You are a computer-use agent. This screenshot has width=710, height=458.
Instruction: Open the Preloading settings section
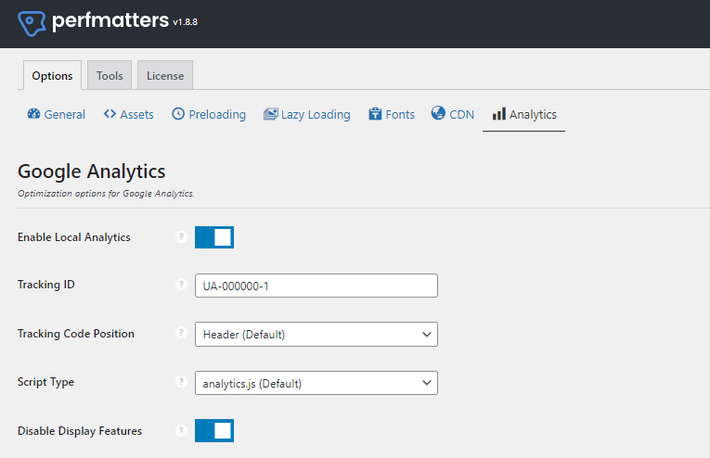[x=209, y=114]
